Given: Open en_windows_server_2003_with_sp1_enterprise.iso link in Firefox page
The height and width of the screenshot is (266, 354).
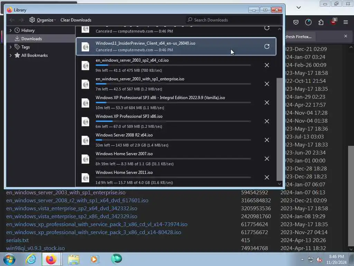Looking at the screenshot, I should 66,193.
